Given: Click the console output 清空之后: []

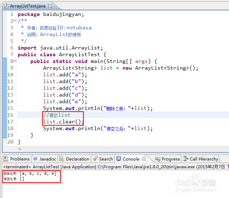Looking at the screenshot, I should pos(14,179).
